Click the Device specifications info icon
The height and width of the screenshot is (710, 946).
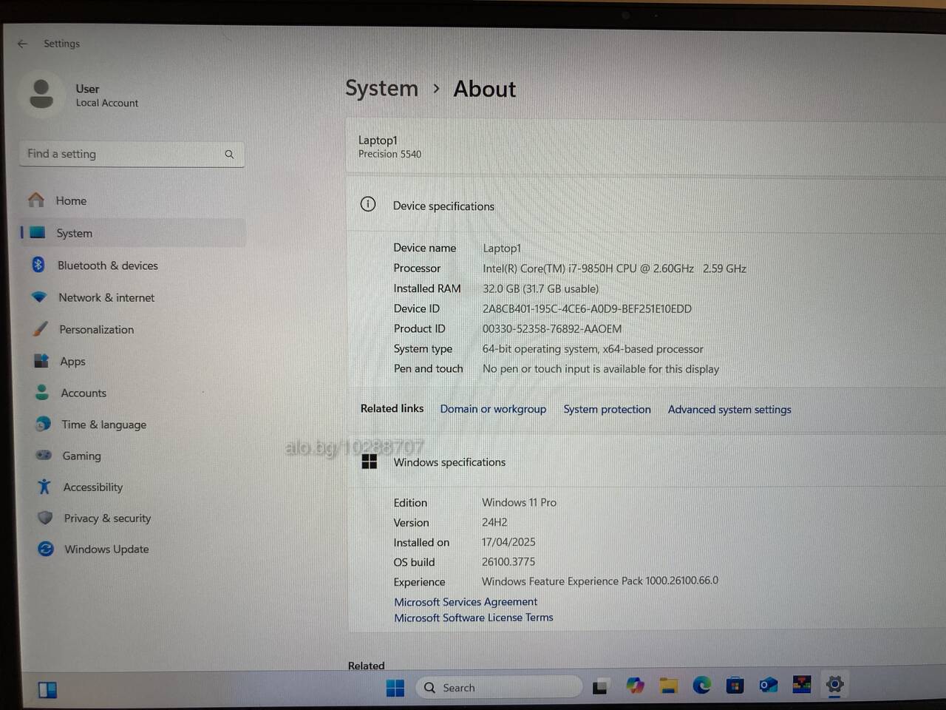[368, 204]
